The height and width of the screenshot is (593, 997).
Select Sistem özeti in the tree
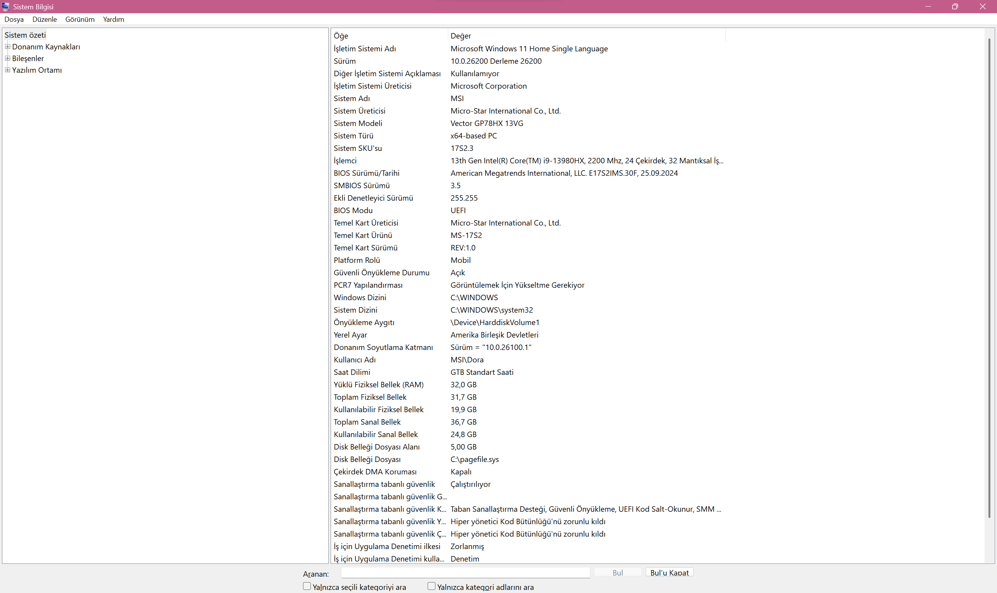point(25,35)
